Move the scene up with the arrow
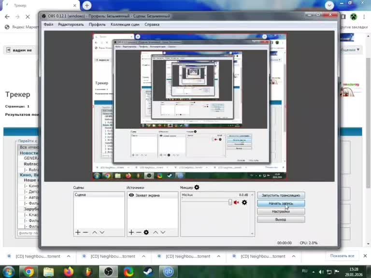371x278 pixels. coord(94,232)
